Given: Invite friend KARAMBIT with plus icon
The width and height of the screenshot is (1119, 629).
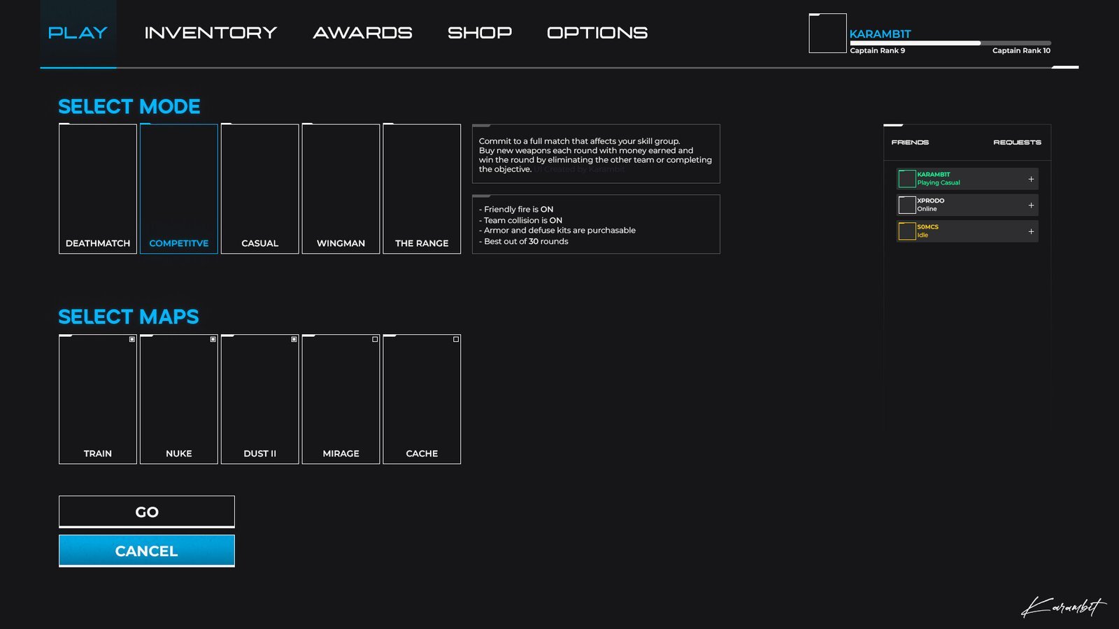Looking at the screenshot, I should pyautogui.click(x=1031, y=179).
